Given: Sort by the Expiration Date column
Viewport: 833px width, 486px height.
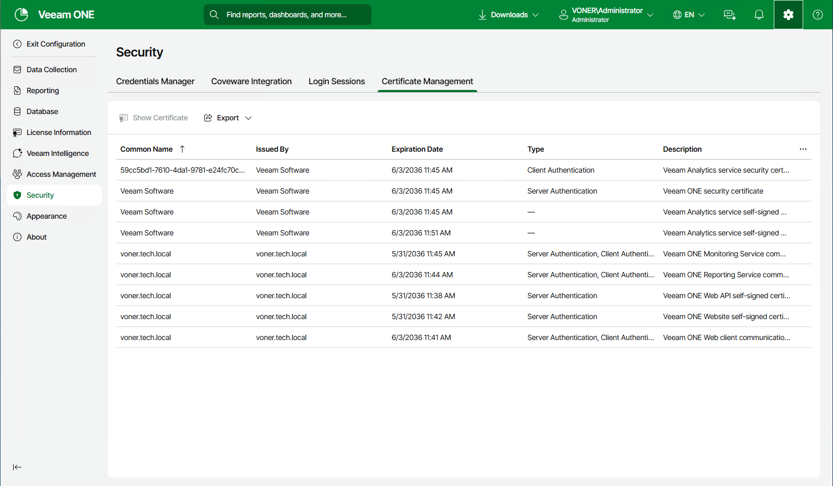Looking at the screenshot, I should tap(417, 149).
